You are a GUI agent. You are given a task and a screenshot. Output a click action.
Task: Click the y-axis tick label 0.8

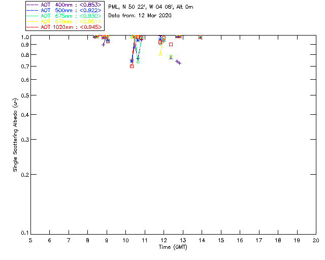25,55
